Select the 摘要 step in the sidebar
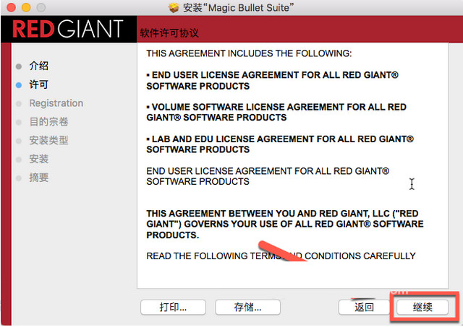Screen dimensions: 463x327 point(38,178)
